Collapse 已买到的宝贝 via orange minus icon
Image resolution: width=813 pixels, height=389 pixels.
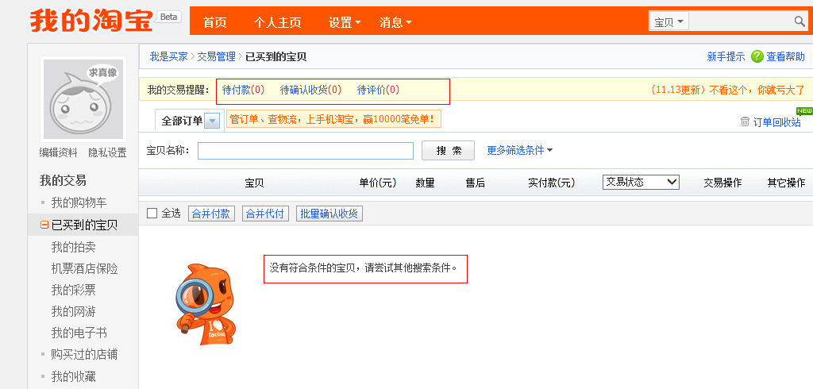pos(44,225)
